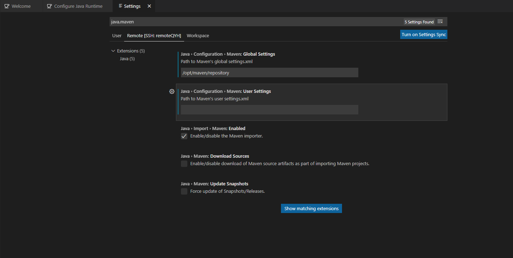Click the java.maven search field
The height and width of the screenshot is (258, 513).
coord(248,22)
